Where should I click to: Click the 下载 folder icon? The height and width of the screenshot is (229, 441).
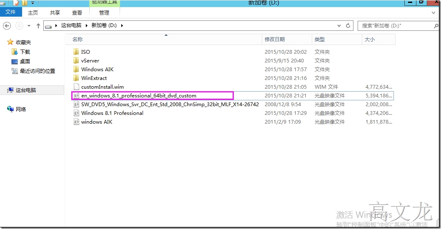click(15, 52)
